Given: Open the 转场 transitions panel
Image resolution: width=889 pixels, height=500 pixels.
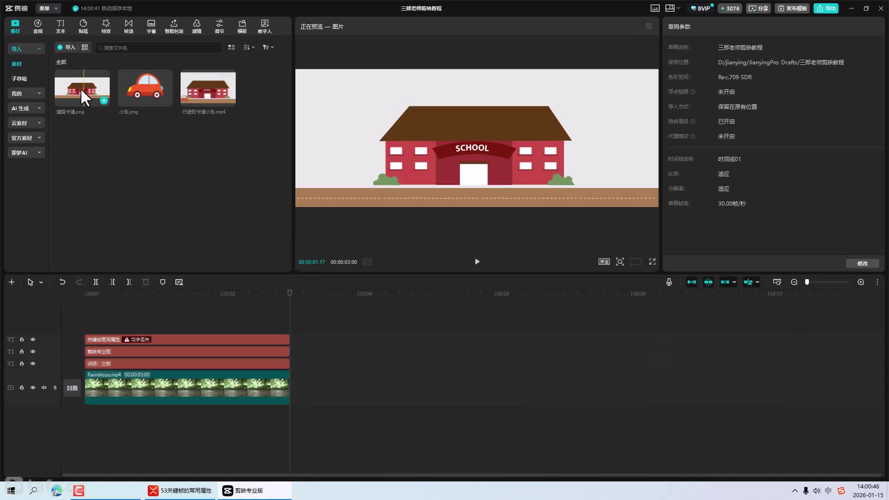Looking at the screenshot, I should (129, 26).
